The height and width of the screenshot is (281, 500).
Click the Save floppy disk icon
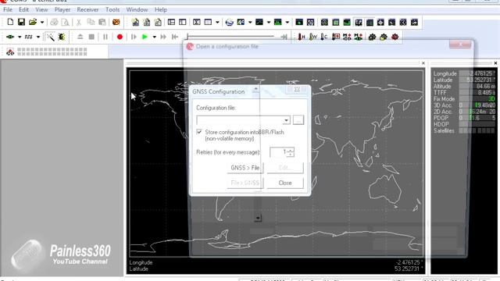click(x=21, y=22)
